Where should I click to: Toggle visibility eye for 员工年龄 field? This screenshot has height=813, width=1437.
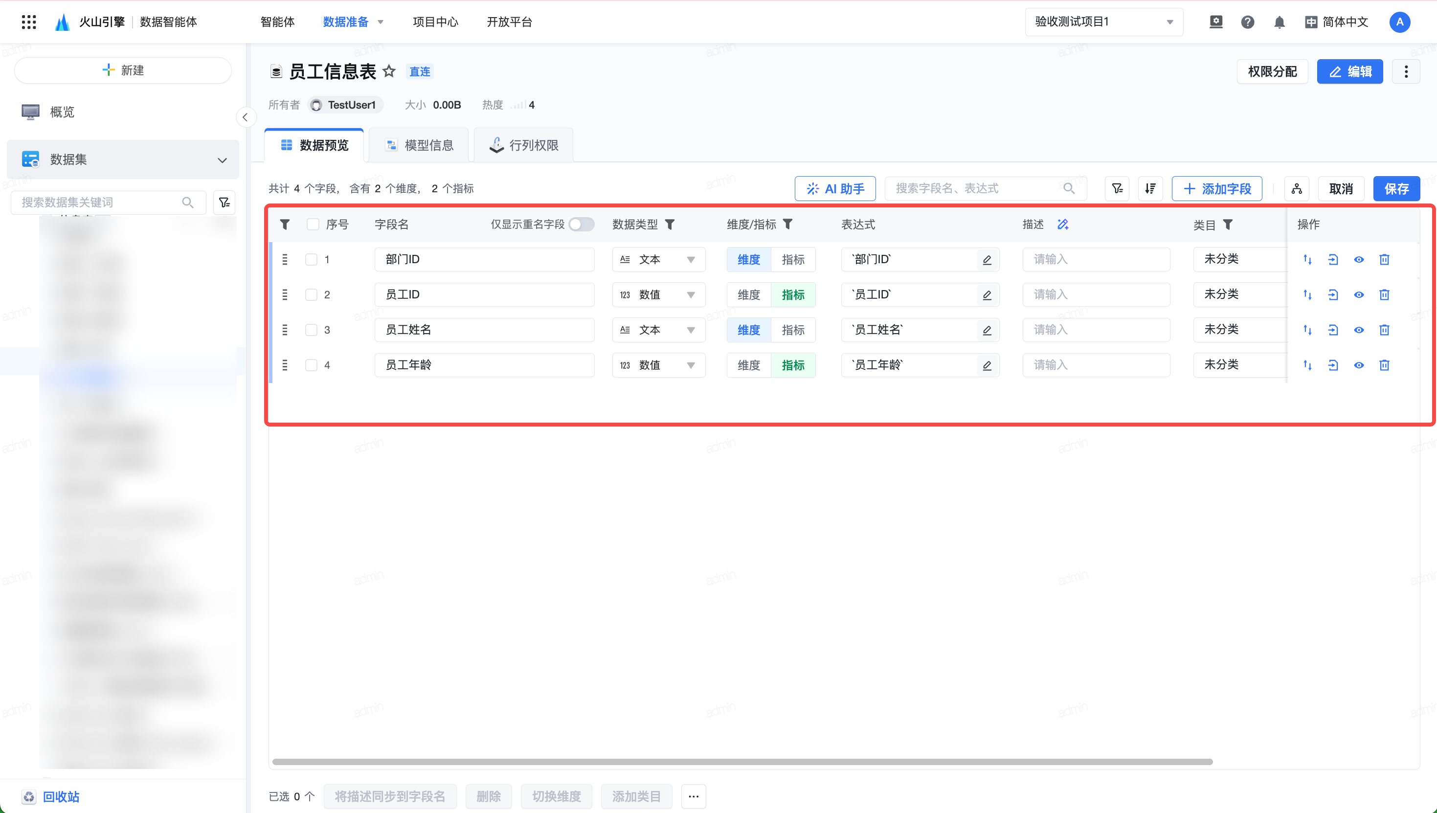click(1358, 365)
